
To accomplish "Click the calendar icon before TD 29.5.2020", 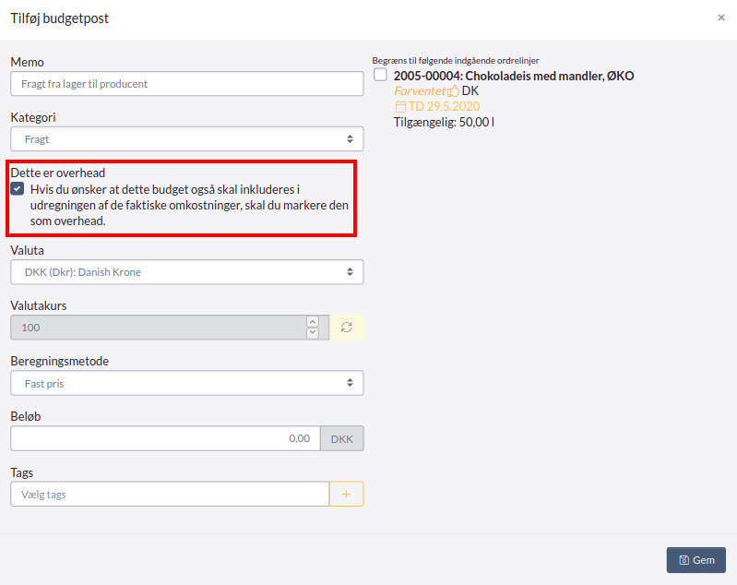I will tap(400, 107).
